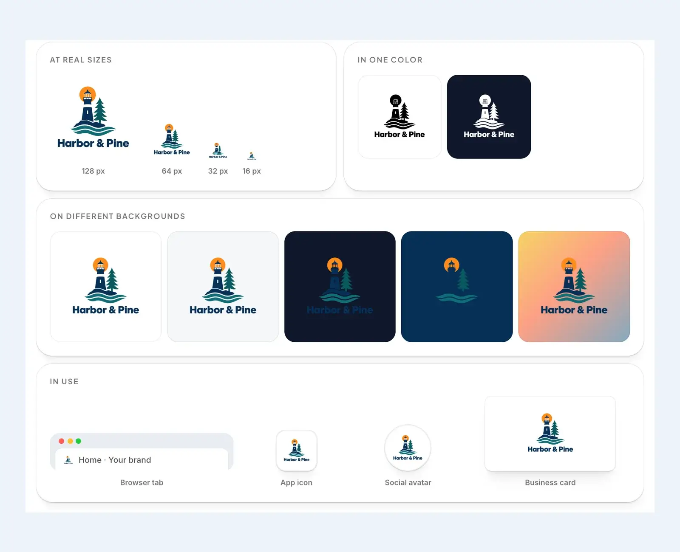Screen dimensions: 680x552
Task: Select the logo on near-black background card
Action: (340, 287)
